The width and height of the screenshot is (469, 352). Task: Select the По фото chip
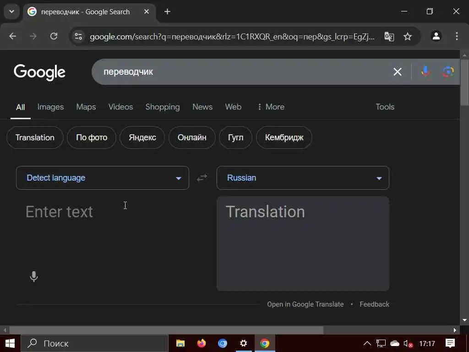pyautogui.click(x=92, y=137)
